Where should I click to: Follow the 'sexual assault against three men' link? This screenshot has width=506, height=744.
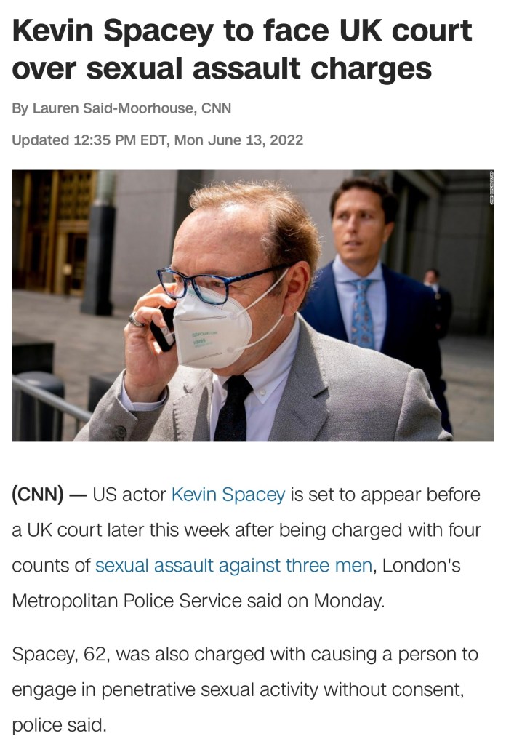(x=233, y=566)
